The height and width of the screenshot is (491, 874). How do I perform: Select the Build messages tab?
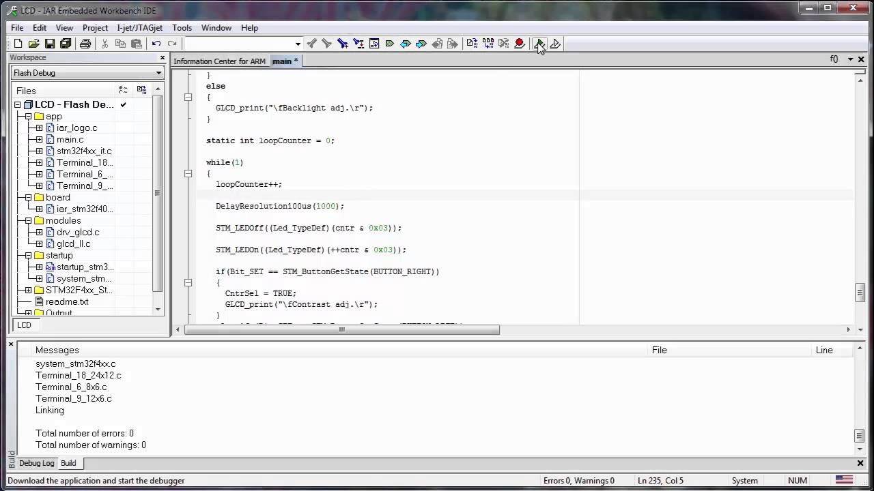tap(68, 463)
